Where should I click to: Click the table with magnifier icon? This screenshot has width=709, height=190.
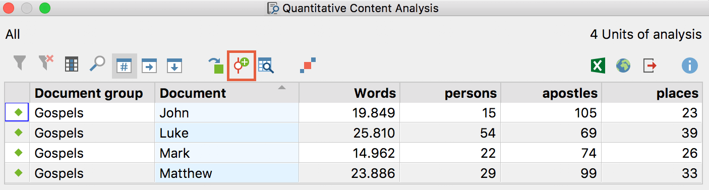click(x=266, y=66)
